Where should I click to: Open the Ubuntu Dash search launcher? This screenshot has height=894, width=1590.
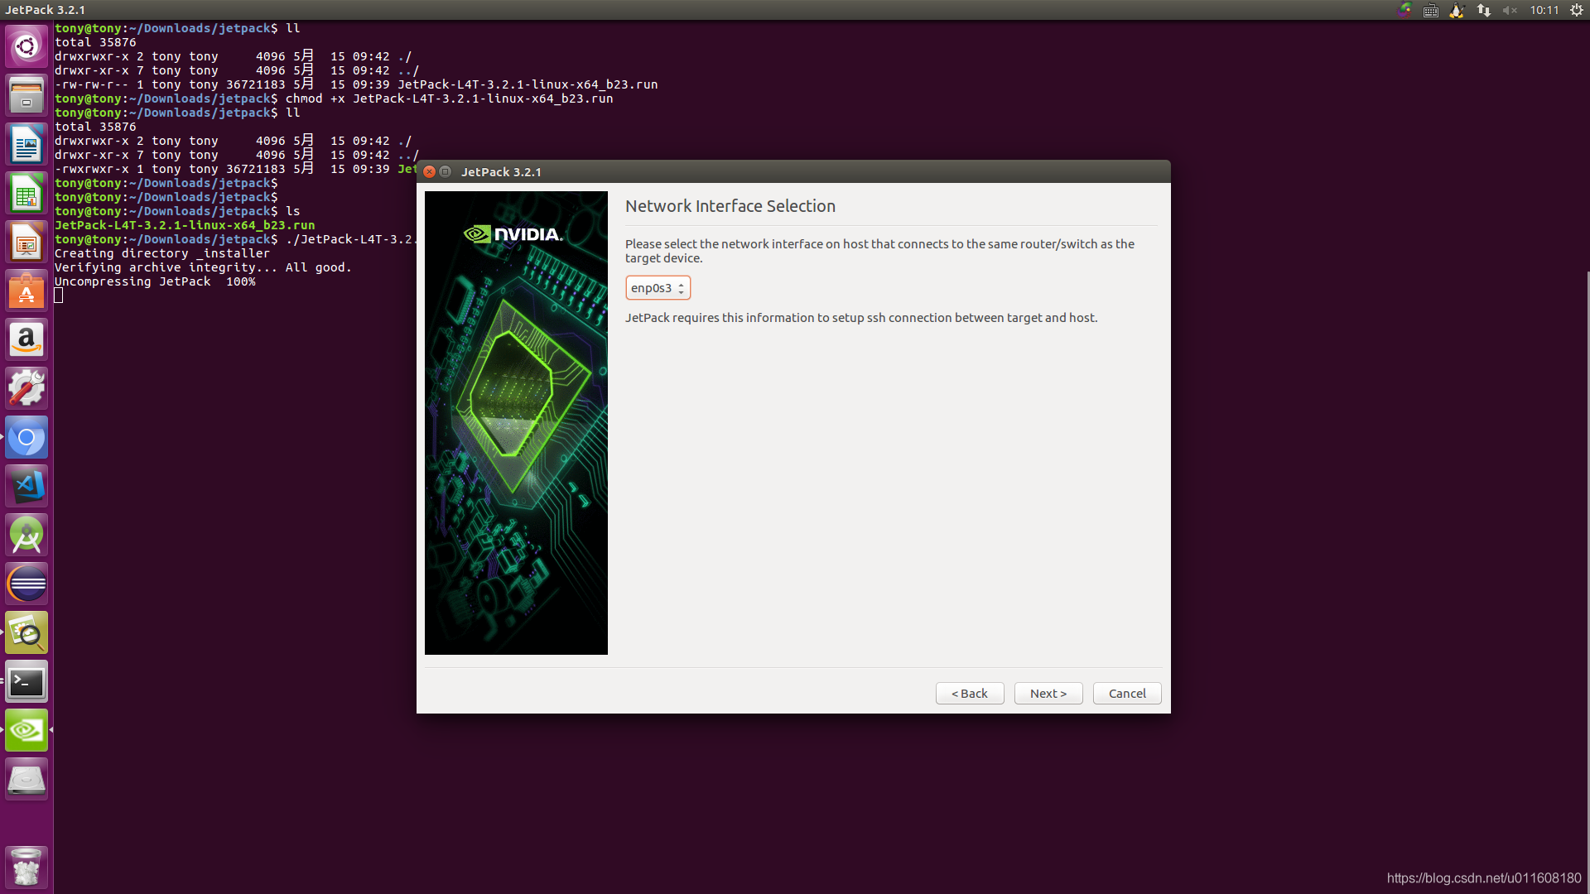[26, 46]
